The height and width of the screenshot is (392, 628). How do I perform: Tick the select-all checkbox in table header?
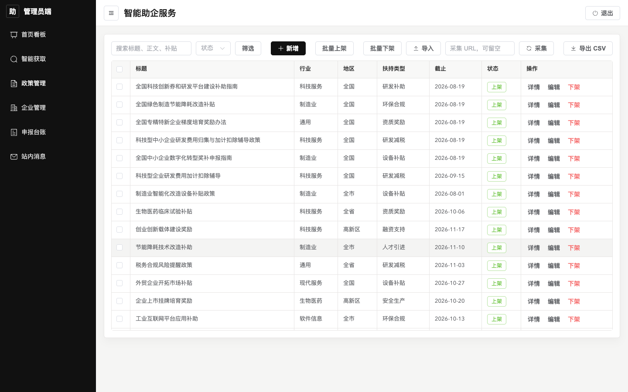[x=119, y=69]
